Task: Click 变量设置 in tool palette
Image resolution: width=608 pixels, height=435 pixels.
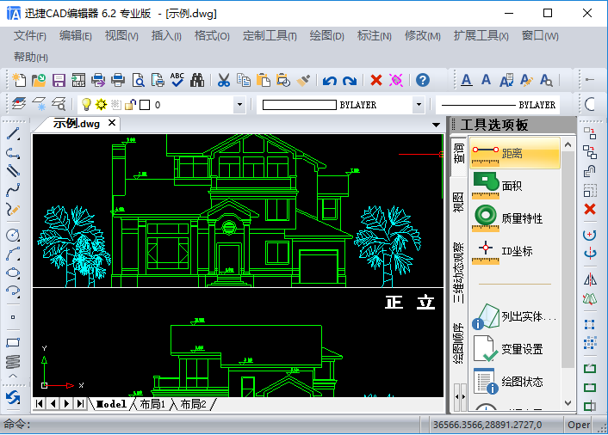Action: tap(515, 349)
